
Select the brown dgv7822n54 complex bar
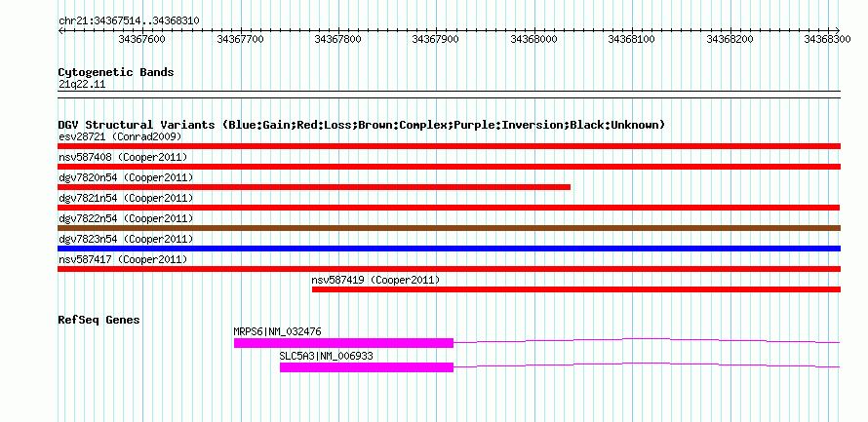tap(449, 228)
